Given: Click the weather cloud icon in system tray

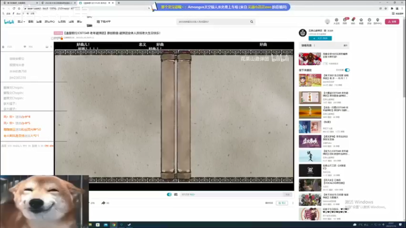Looking at the screenshot, I should point(354,224).
